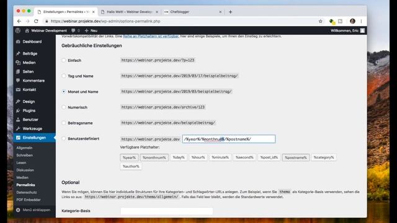Image resolution: width=397 pixels, height=223 pixels.
Task: Select the Benutzerdefiniert radio button
Action: (64, 139)
